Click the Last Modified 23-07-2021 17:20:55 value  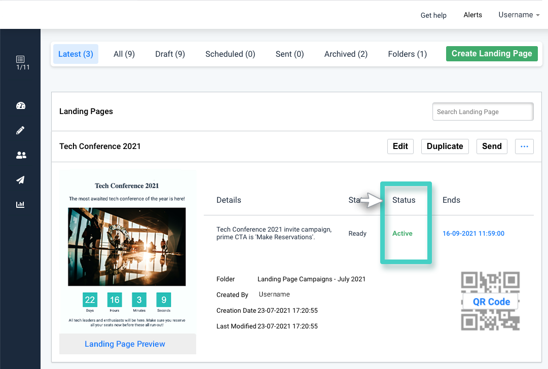click(287, 326)
